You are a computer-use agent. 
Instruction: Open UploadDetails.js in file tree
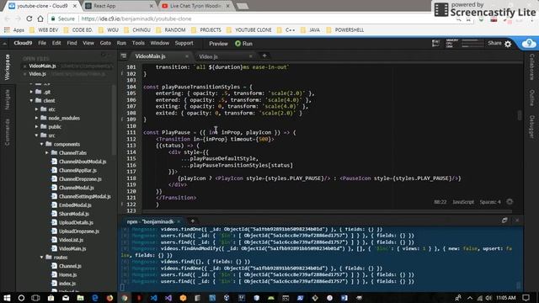(76, 222)
